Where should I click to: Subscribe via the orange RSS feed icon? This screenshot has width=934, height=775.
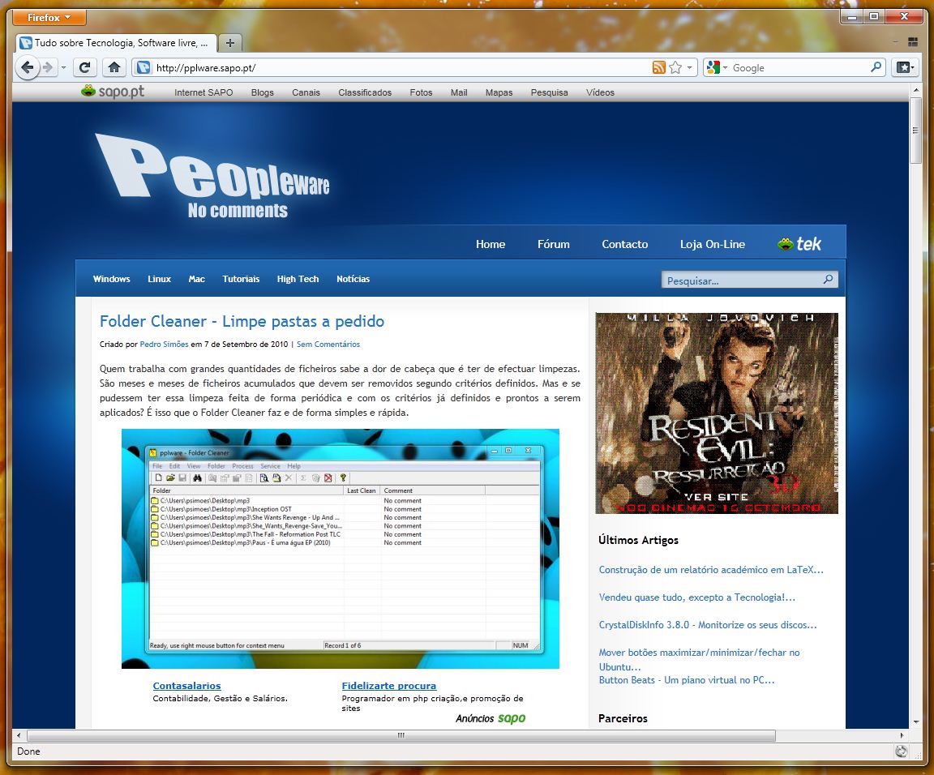coord(659,68)
